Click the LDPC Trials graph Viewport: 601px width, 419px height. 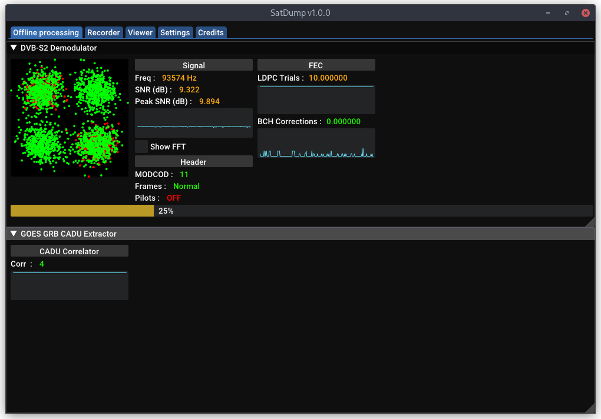coord(316,99)
